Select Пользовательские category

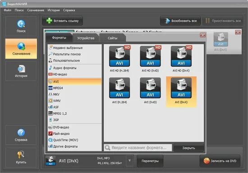tap(74, 60)
